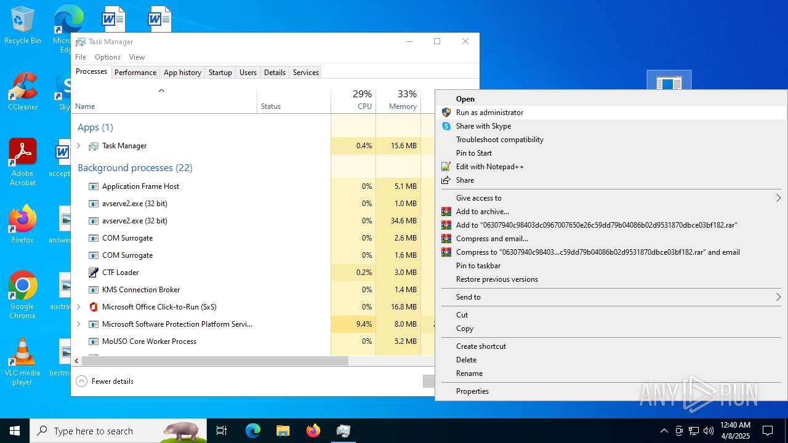Expand the Task Manager app row
This screenshot has width=788, height=443.
78,146
